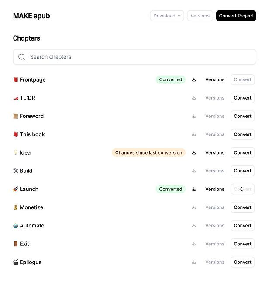Screen dimensions: 262x286
Task: Click the Converted badge on Launch
Action: click(x=170, y=189)
